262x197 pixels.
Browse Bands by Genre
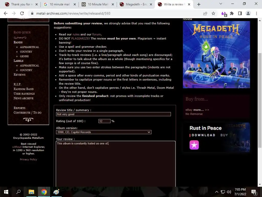pyautogui.click(x=24, y=56)
